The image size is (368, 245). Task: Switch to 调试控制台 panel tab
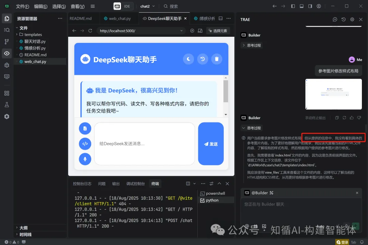click(135, 183)
